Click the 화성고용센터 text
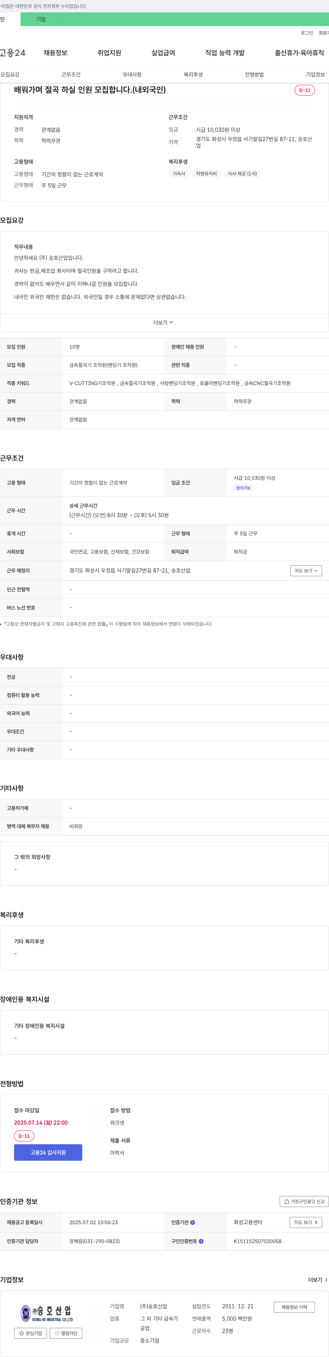Viewport: 329px width, 1357px height. pos(248,1222)
